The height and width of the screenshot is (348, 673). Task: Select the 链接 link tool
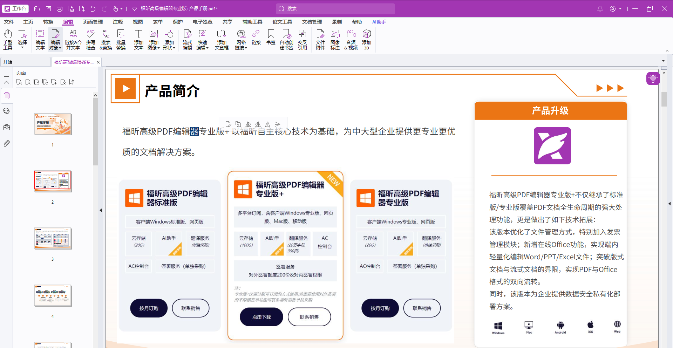(256, 37)
